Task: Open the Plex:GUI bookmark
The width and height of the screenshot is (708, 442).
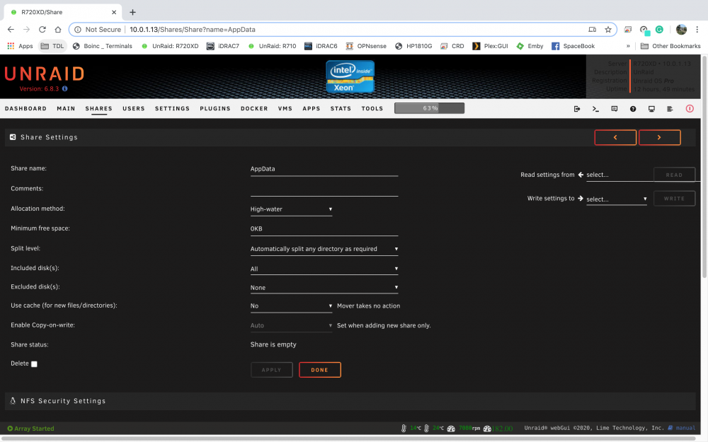Action: pos(490,46)
